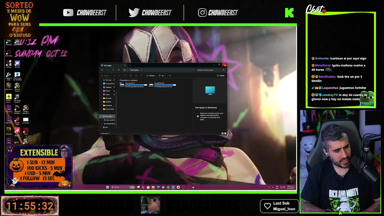Click the green Kick logo
This screenshot has width=384, height=216.
click(289, 13)
